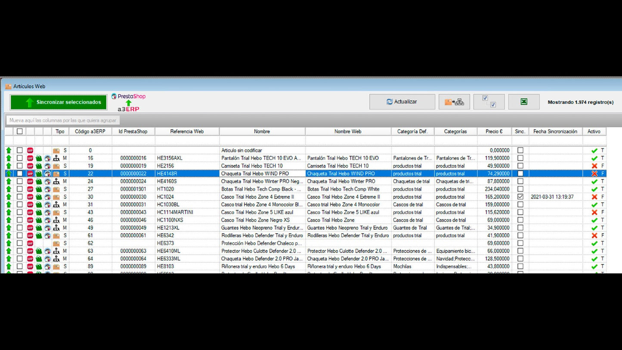Click the hierarchy type icon for article 31

[56, 205]
